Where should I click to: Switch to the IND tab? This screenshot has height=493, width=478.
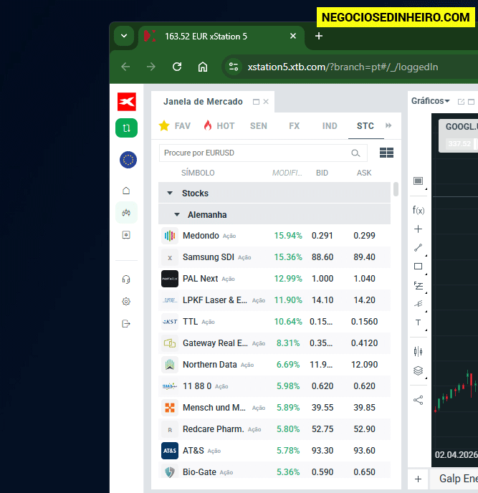pos(330,126)
